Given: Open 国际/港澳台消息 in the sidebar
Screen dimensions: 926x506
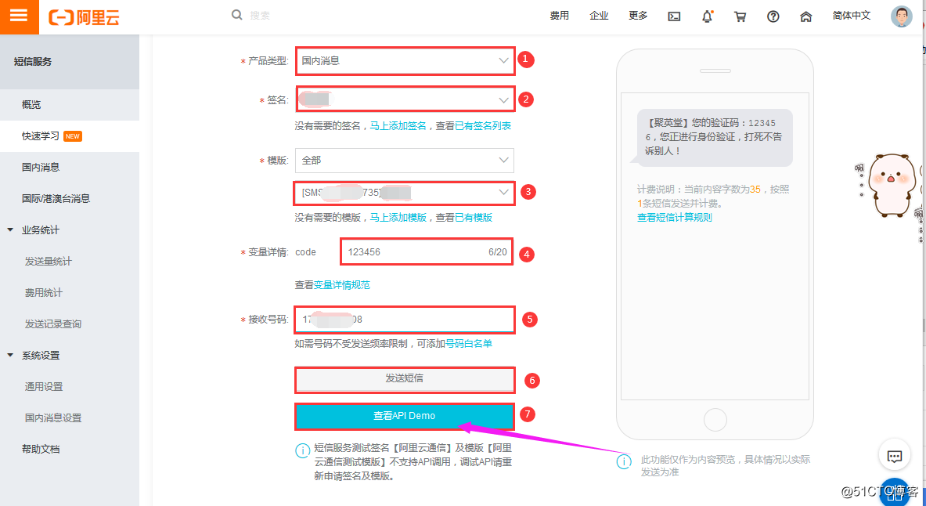Looking at the screenshot, I should (x=70, y=199).
